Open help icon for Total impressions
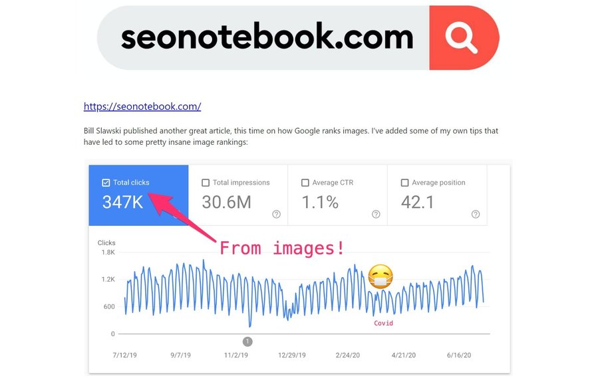Image resolution: width=612 pixels, height=382 pixels. [276, 214]
